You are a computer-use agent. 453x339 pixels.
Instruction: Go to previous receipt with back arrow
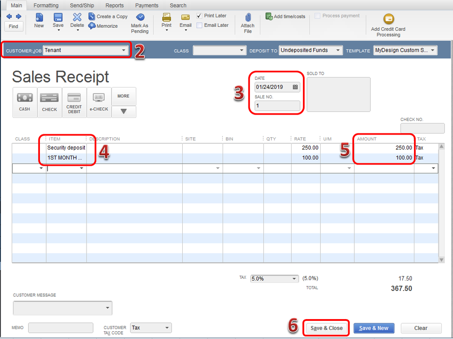(9, 16)
